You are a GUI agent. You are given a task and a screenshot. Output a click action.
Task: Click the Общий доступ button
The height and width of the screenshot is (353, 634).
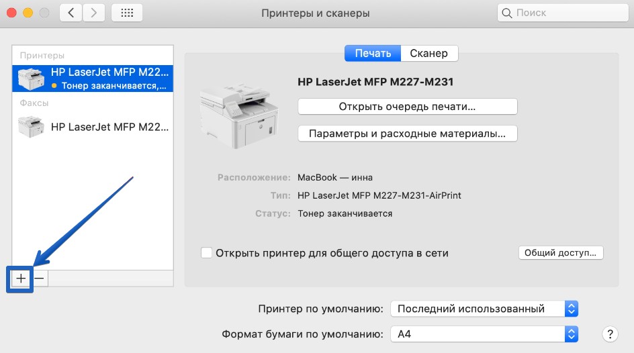561,253
